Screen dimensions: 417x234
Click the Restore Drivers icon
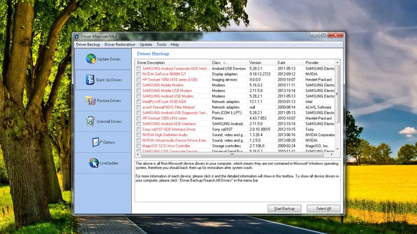tap(90, 100)
